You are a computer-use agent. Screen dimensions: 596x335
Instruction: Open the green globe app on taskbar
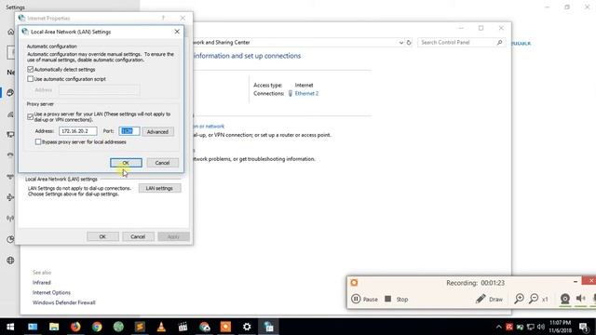pos(118,327)
